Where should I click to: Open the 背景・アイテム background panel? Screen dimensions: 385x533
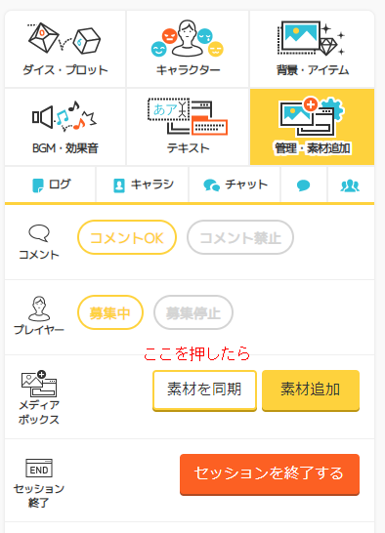click(x=312, y=49)
